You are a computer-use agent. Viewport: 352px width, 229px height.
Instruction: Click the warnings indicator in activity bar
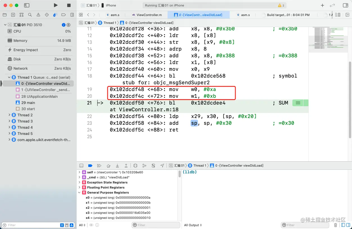click(x=281, y=5)
